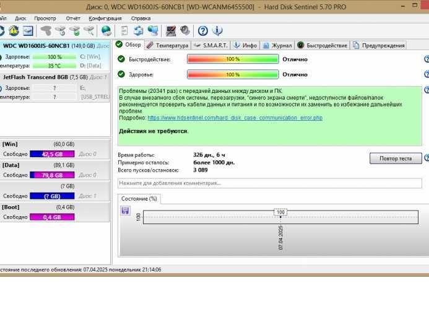The image size is (429, 322).
Task: Open the Конфигурация menu
Action: coord(105,19)
